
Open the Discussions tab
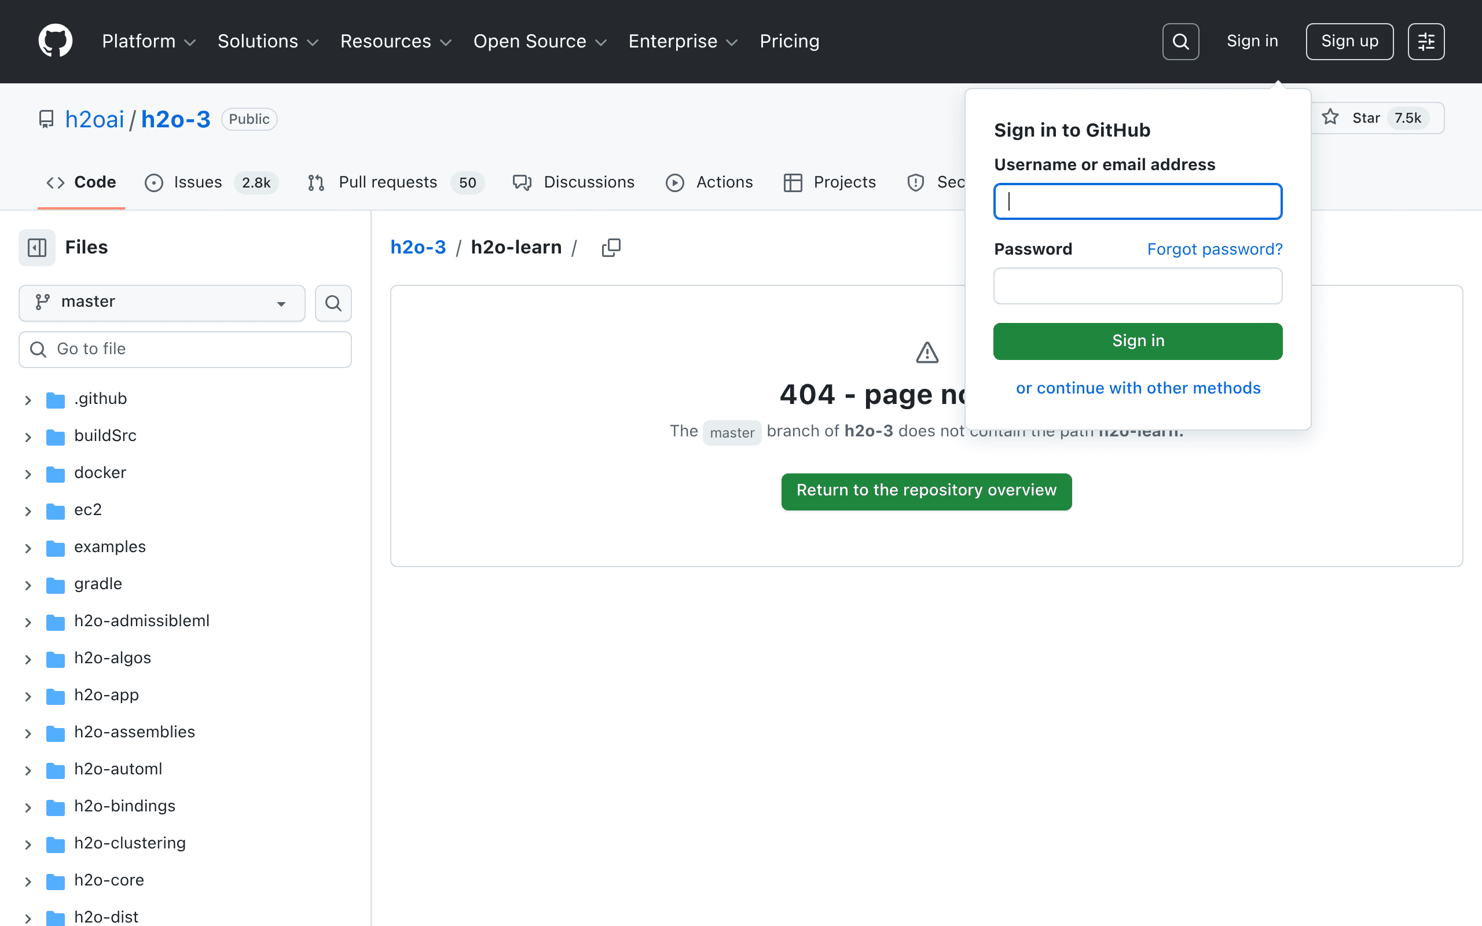pyautogui.click(x=573, y=182)
